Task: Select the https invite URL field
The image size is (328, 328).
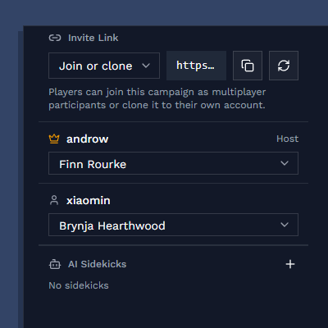Action: point(196,66)
